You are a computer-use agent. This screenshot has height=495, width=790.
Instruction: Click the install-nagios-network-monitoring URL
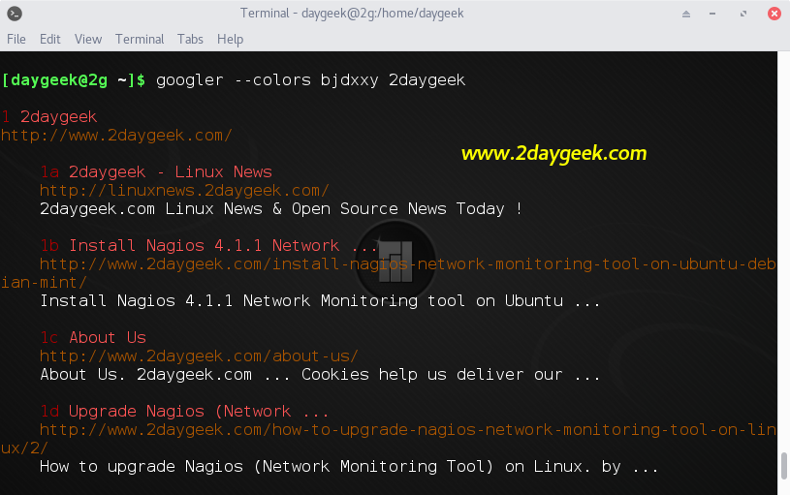coord(388,273)
